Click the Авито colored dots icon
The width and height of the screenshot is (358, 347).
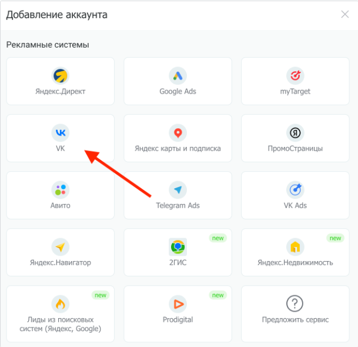coord(61,190)
